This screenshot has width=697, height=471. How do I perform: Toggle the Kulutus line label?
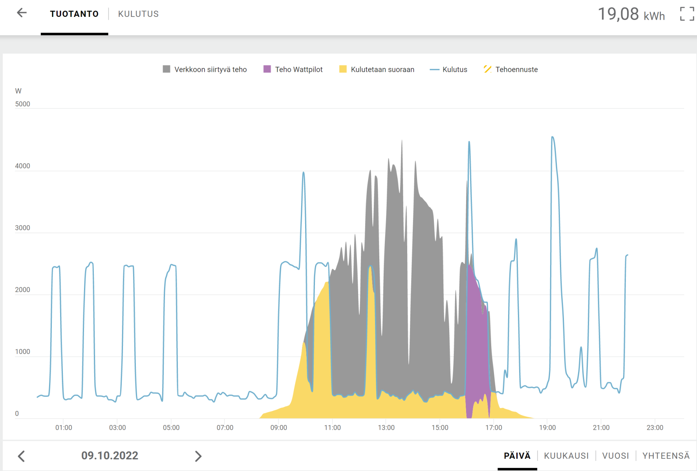(455, 69)
